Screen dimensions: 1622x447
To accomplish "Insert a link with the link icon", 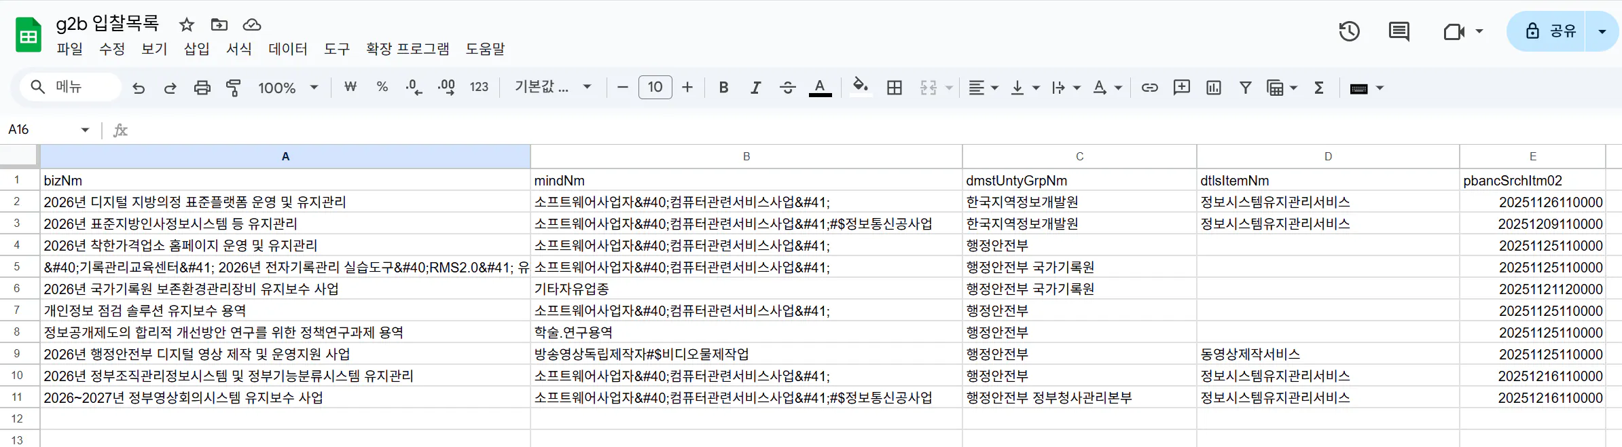I will coord(1149,88).
